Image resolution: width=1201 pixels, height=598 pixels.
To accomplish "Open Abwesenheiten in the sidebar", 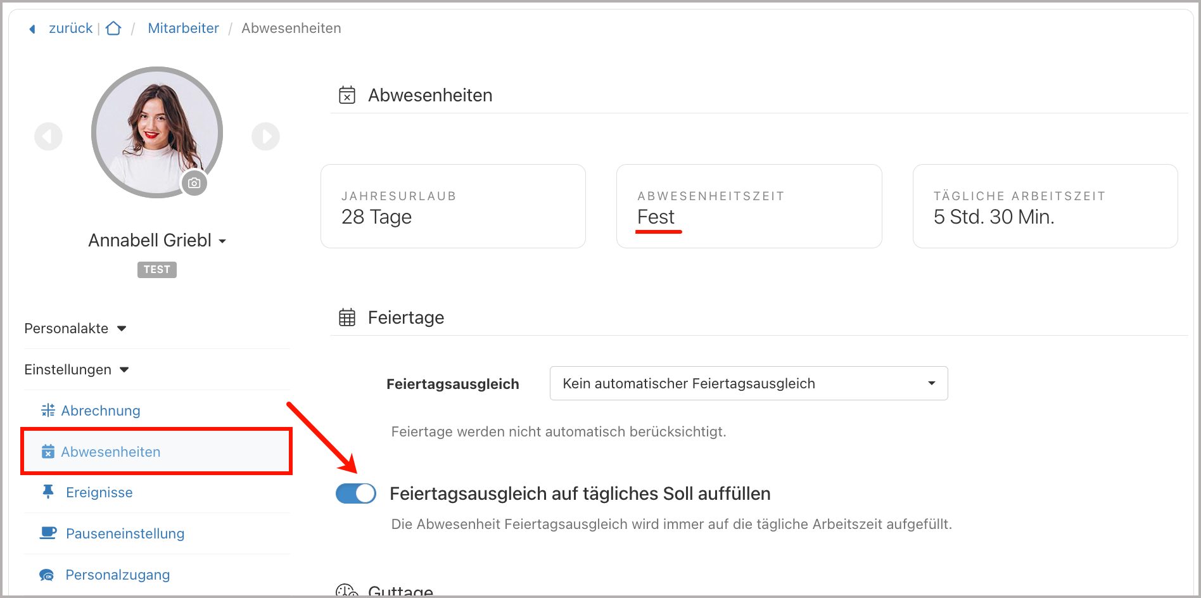I will (x=110, y=452).
